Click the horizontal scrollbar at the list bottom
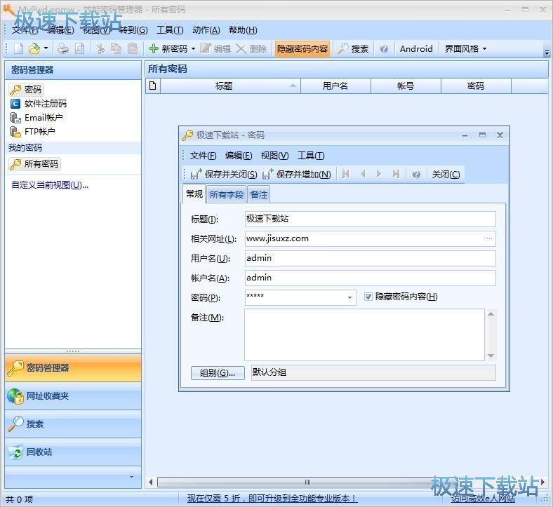Image resolution: width=553 pixels, height=507 pixels. (x=307, y=482)
